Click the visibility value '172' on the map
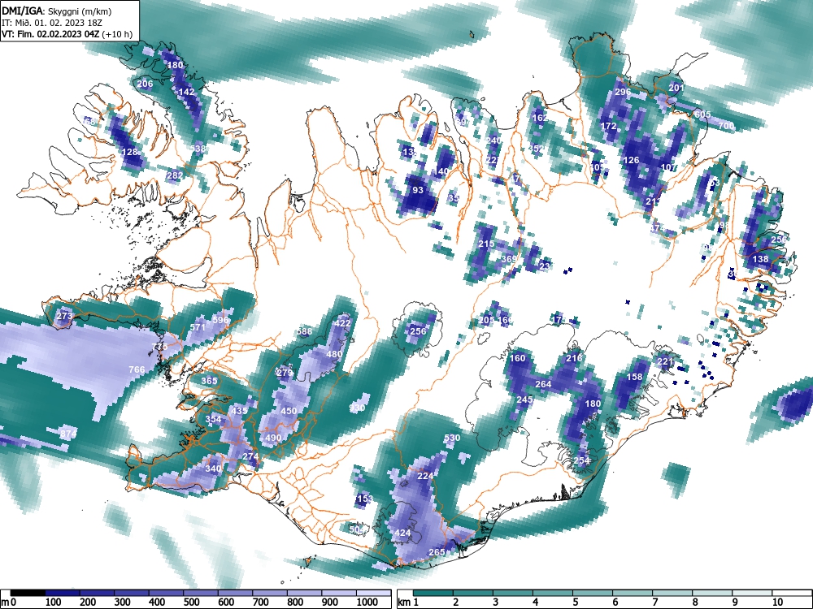The width and height of the screenshot is (813, 609). point(609,127)
